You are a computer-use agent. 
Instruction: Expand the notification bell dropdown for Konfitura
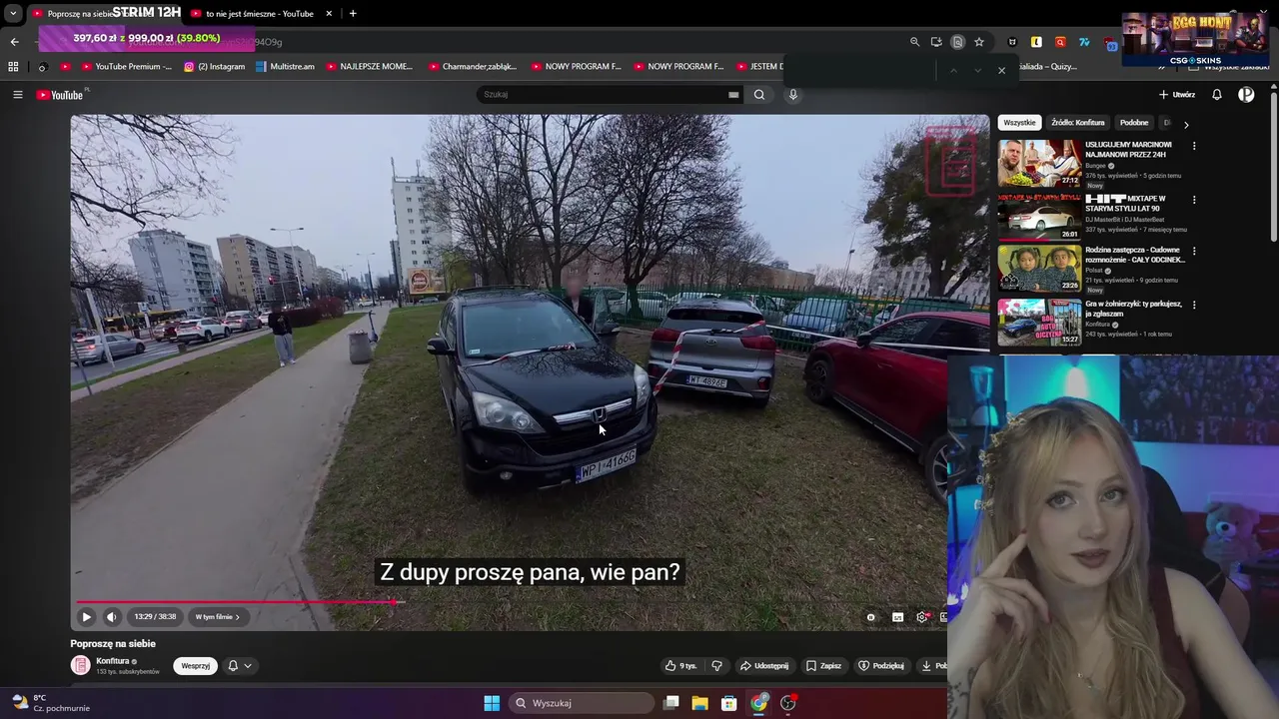click(x=240, y=666)
